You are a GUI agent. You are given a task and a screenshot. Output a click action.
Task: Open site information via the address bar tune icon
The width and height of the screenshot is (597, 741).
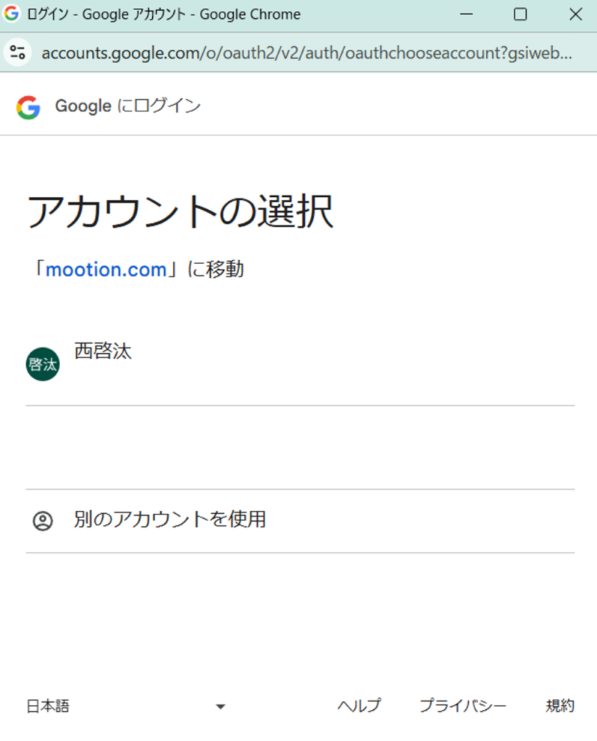pyautogui.click(x=17, y=52)
